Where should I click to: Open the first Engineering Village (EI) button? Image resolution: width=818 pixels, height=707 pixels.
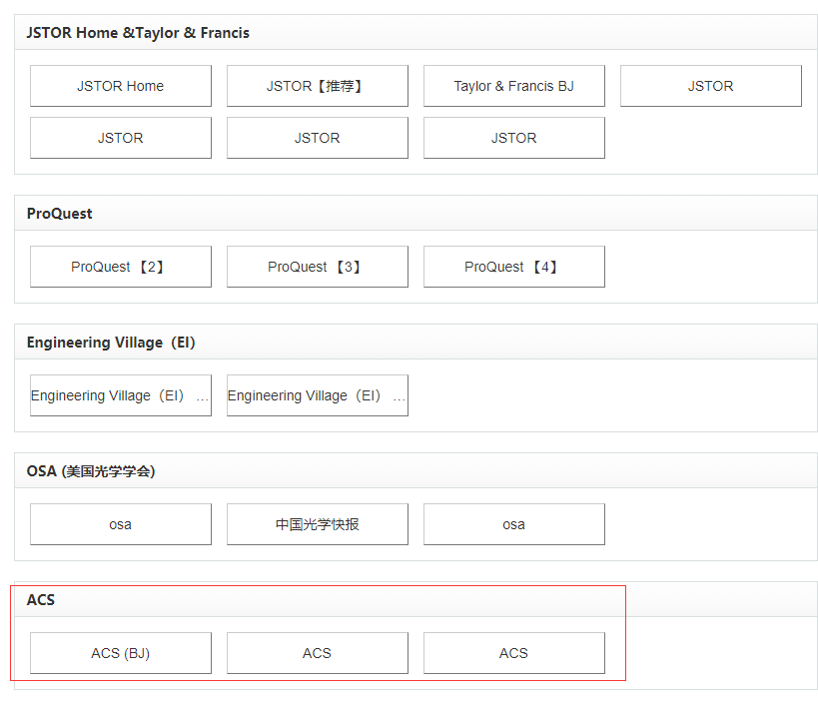(x=121, y=395)
